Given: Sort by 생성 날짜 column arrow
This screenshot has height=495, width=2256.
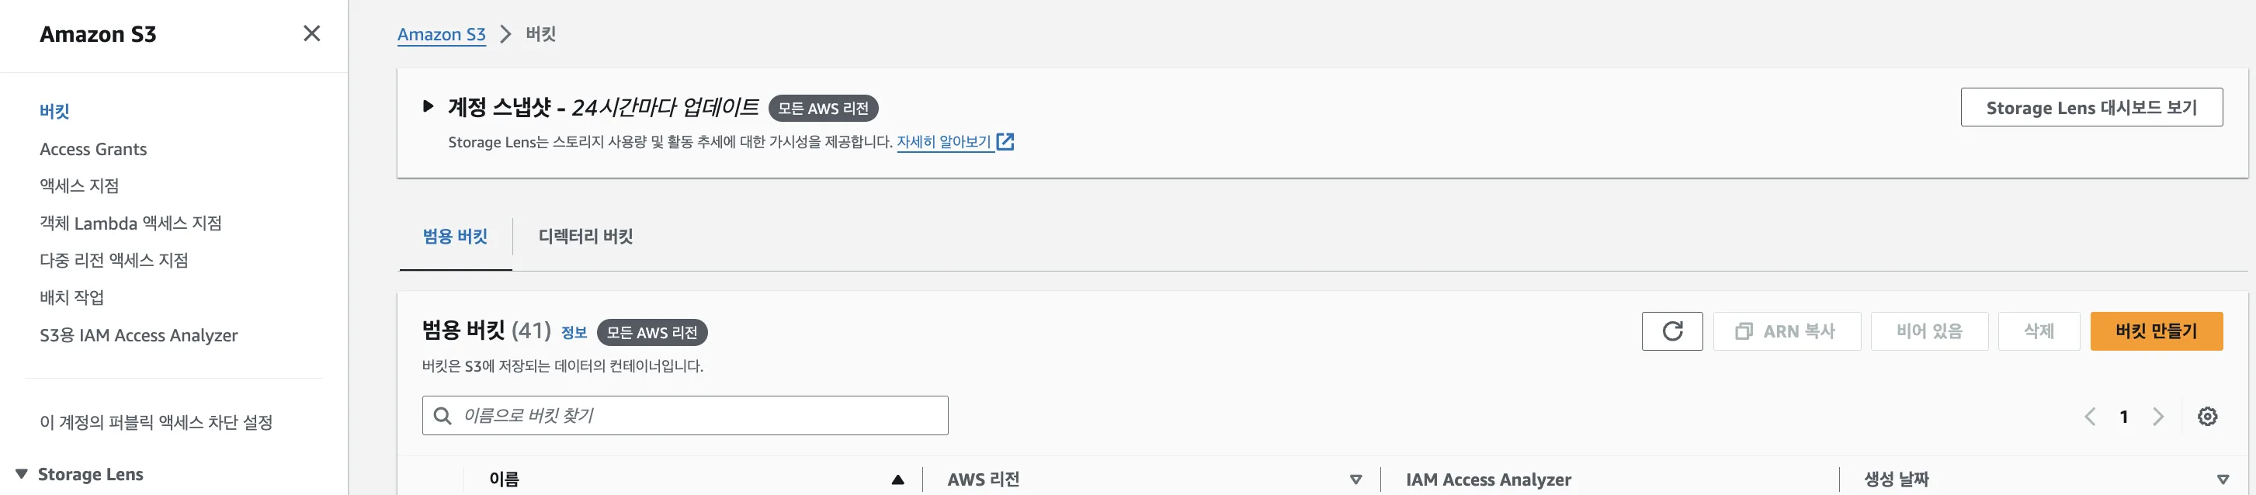Looking at the screenshot, I should tap(2223, 479).
